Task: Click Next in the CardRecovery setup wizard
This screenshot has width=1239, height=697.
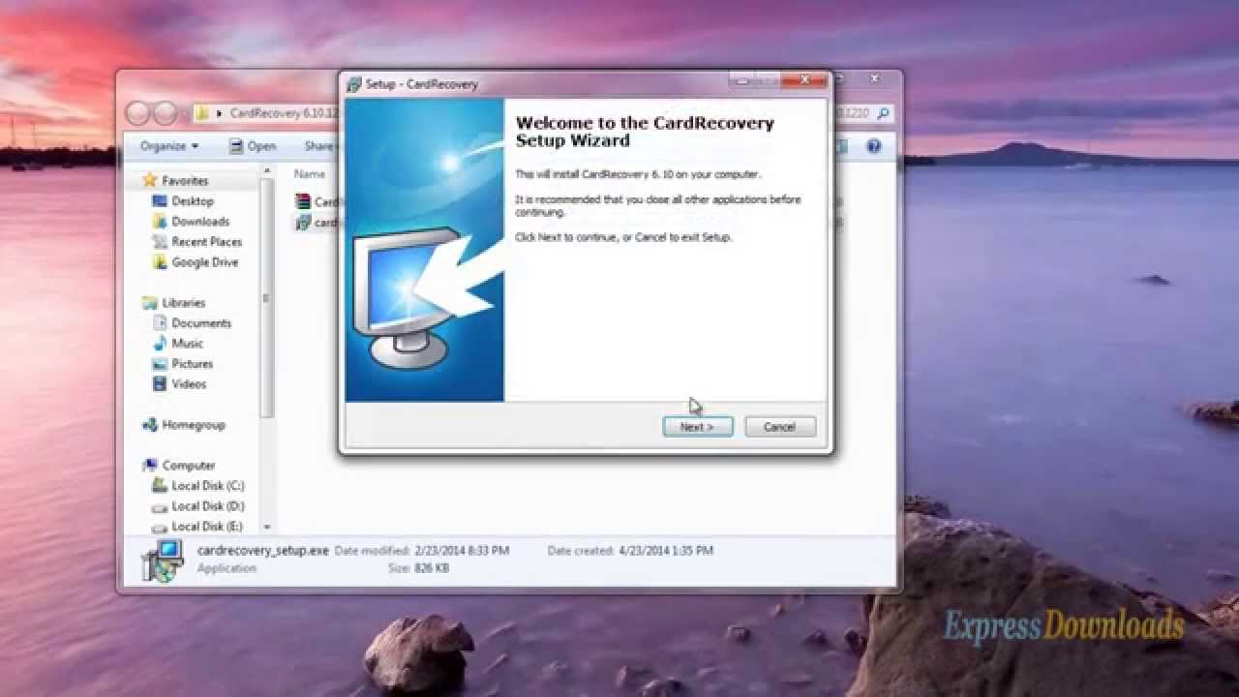Action: (x=697, y=427)
